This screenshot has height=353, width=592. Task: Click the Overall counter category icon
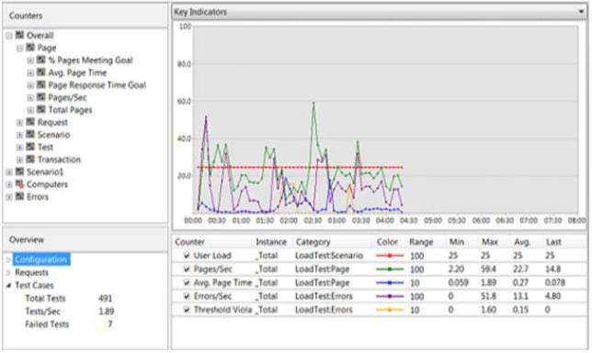(x=19, y=36)
